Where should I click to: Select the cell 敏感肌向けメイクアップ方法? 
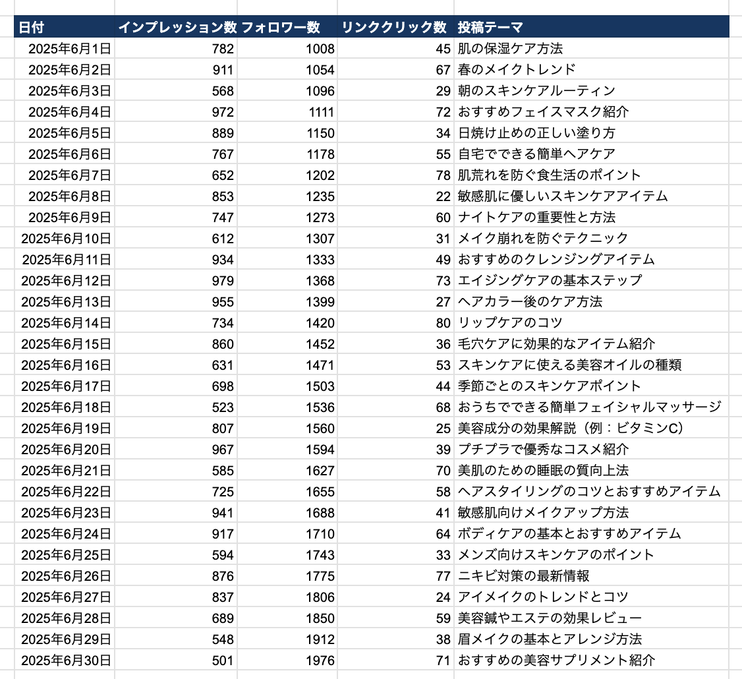[592, 512]
